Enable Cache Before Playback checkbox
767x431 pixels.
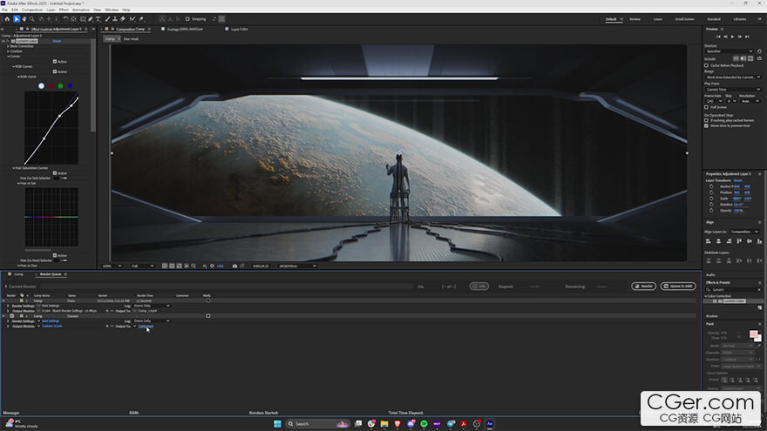(706, 65)
